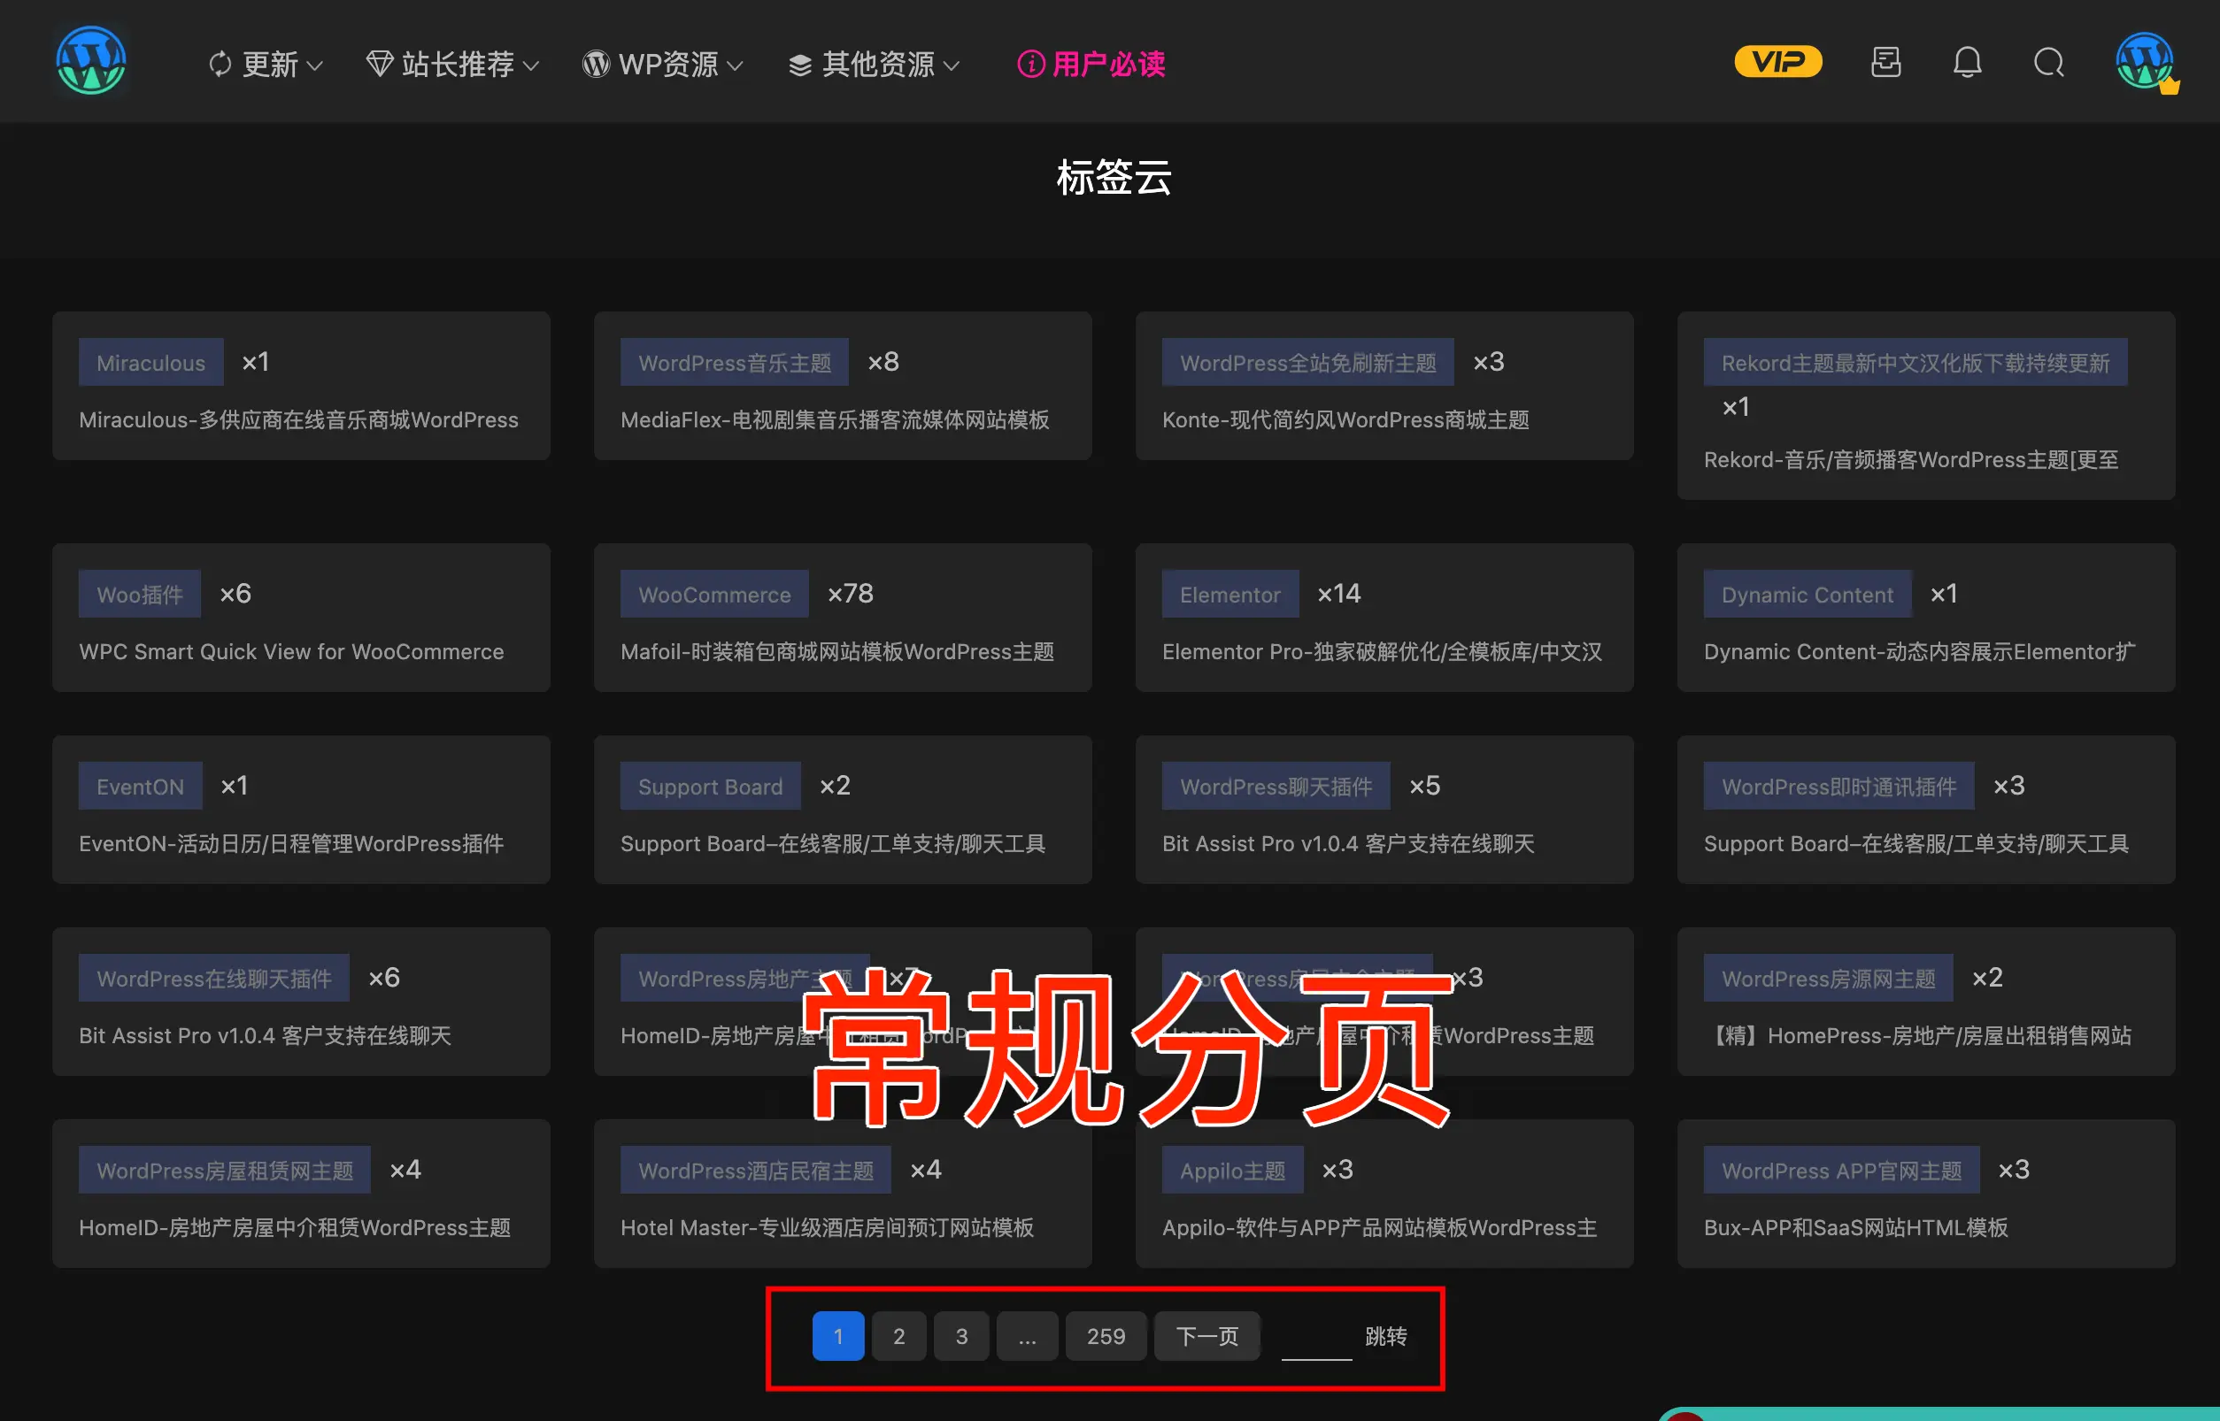Screen dimensions: 2220x1421
Task: Open the Miraculous tag
Action: pyautogui.click(x=151, y=362)
